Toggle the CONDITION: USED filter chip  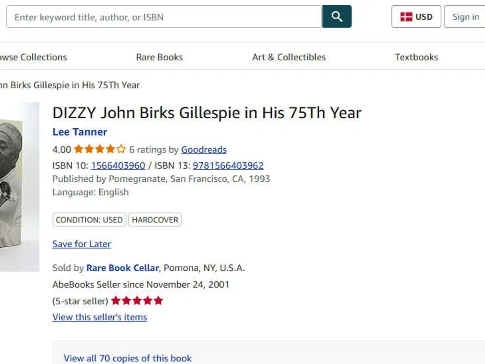point(89,220)
